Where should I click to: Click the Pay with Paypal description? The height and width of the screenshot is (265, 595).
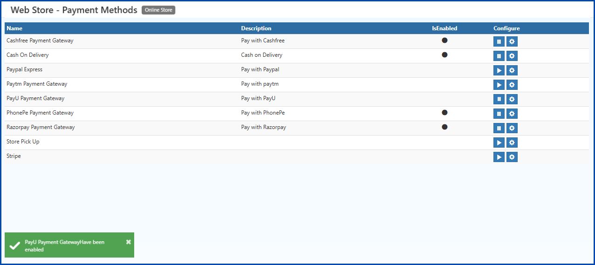(260, 69)
